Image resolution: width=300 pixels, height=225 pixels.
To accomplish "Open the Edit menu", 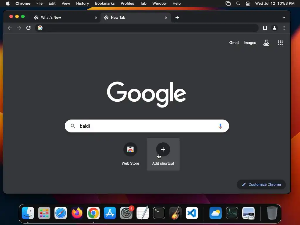I will [x=52, y=4].
